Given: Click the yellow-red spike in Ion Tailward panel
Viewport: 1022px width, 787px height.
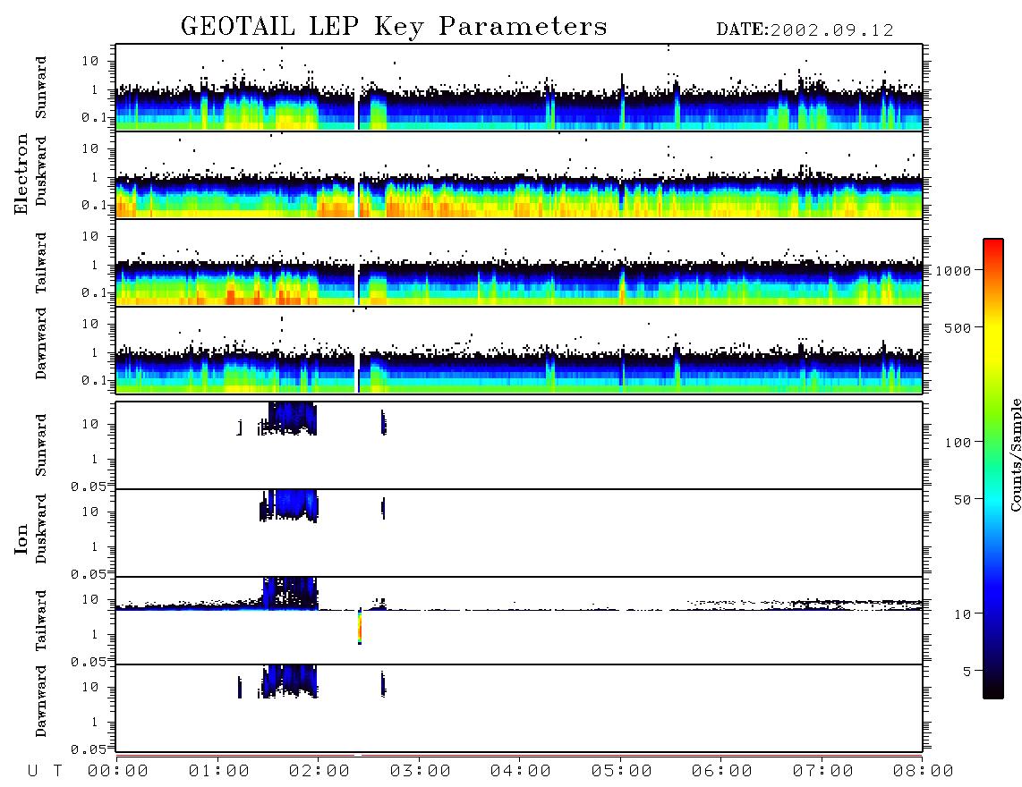Looking at the screenshot, I should click(359, 627).
